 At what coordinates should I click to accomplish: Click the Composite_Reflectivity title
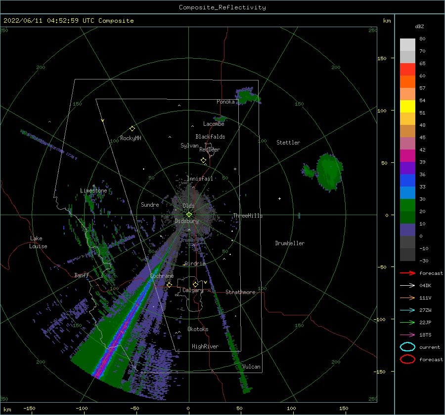222,7
